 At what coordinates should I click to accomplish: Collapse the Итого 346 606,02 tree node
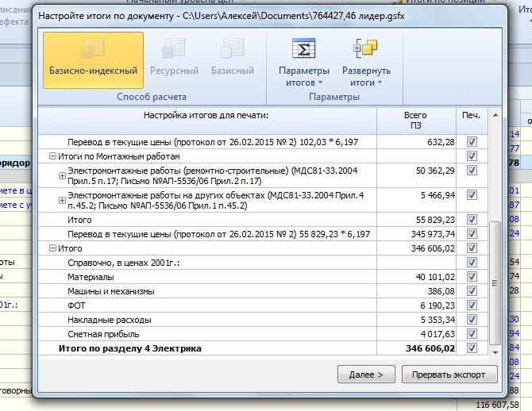point(52,248)
